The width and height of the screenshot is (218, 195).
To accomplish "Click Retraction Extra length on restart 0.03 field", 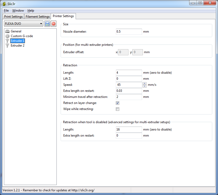I will [129, 91].
